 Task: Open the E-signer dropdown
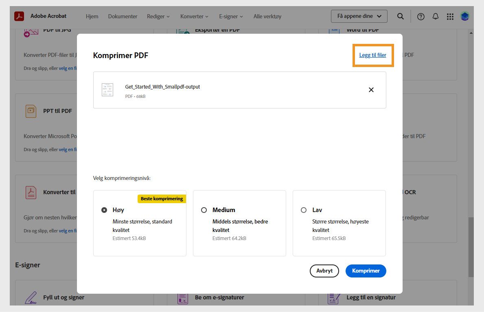coord(231,16)
